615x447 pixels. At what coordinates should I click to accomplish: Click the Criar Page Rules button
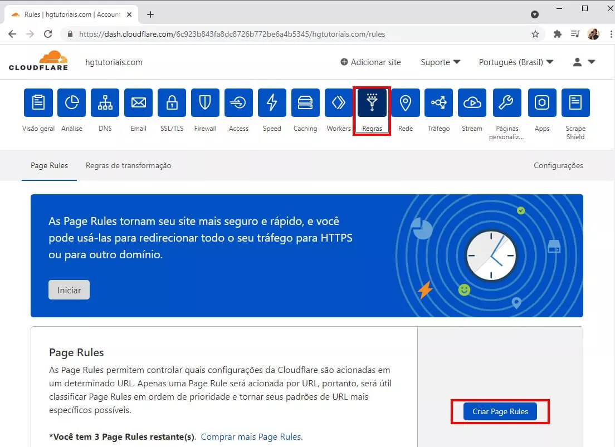pyautogui.click(x=500, y=411)
